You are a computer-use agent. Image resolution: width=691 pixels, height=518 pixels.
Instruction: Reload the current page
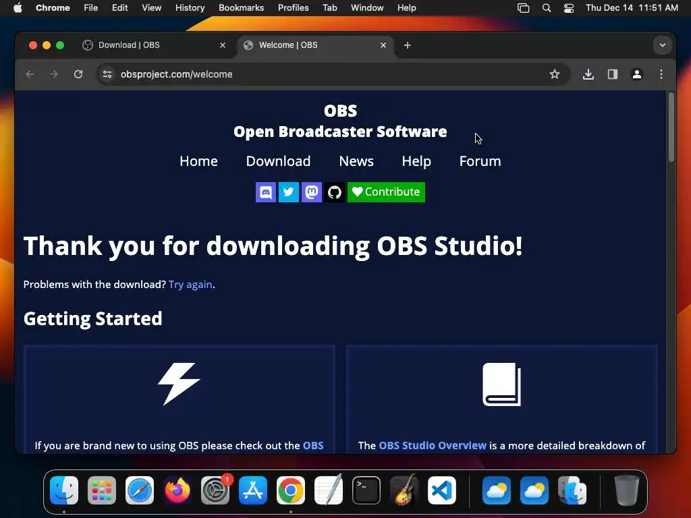pyautogui.click(x=78, y=74)
